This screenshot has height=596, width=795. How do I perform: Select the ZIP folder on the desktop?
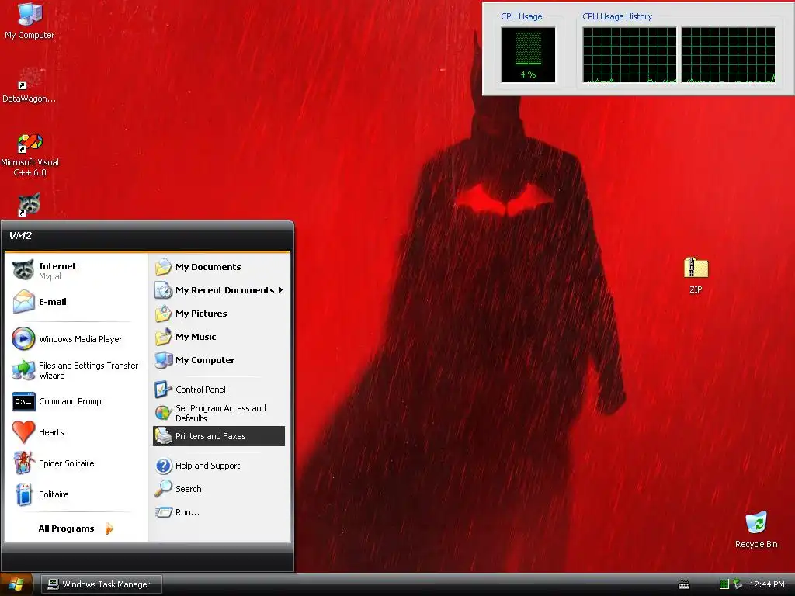tap(696, 275)
